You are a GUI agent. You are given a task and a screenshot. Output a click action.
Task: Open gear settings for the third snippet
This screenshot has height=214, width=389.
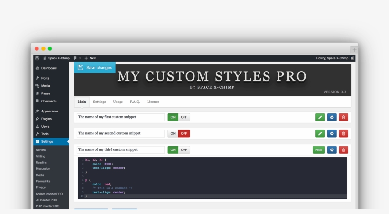click(332, 150)
